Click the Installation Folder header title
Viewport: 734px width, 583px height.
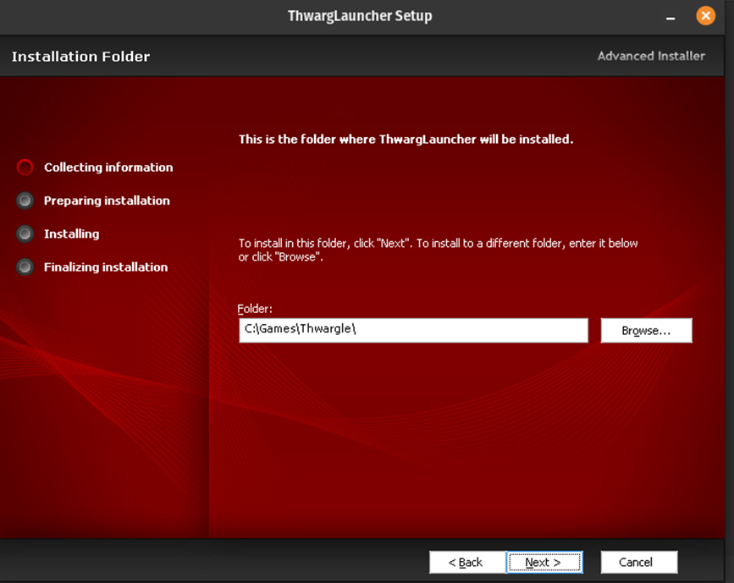point(80,57)
